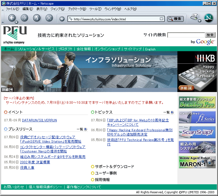Click the ユーザー事例 link
This screenshot has height=196, width=218.
[106, 173]
